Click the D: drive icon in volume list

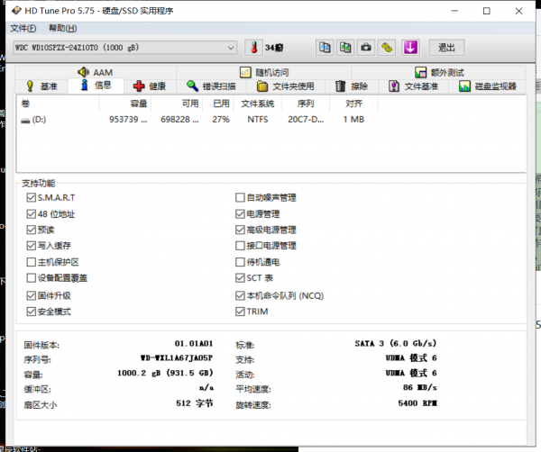pyautogui.click(x=25, y=121)
